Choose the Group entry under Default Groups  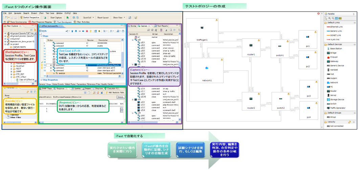click(332, 117)
